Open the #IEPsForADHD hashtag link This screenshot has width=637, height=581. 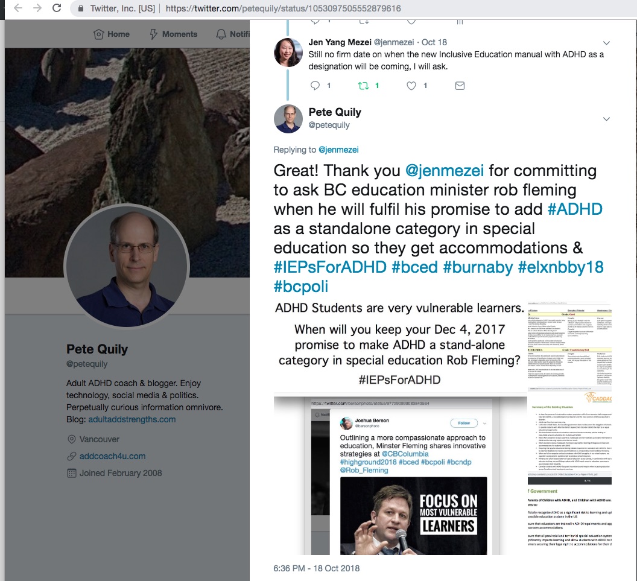(330, 267)
